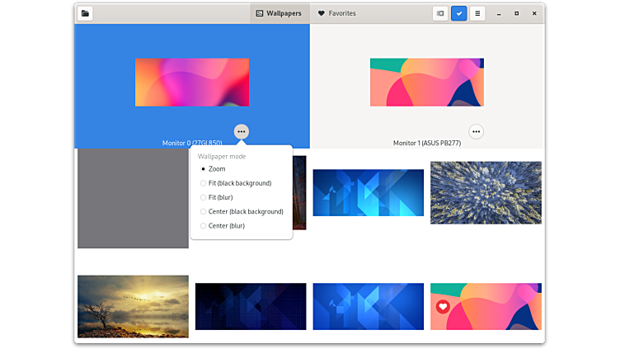Switch to the Favorites tab
Image resolution: width=620 pixels, height=349 pixels.
click(x=337, y=13)
